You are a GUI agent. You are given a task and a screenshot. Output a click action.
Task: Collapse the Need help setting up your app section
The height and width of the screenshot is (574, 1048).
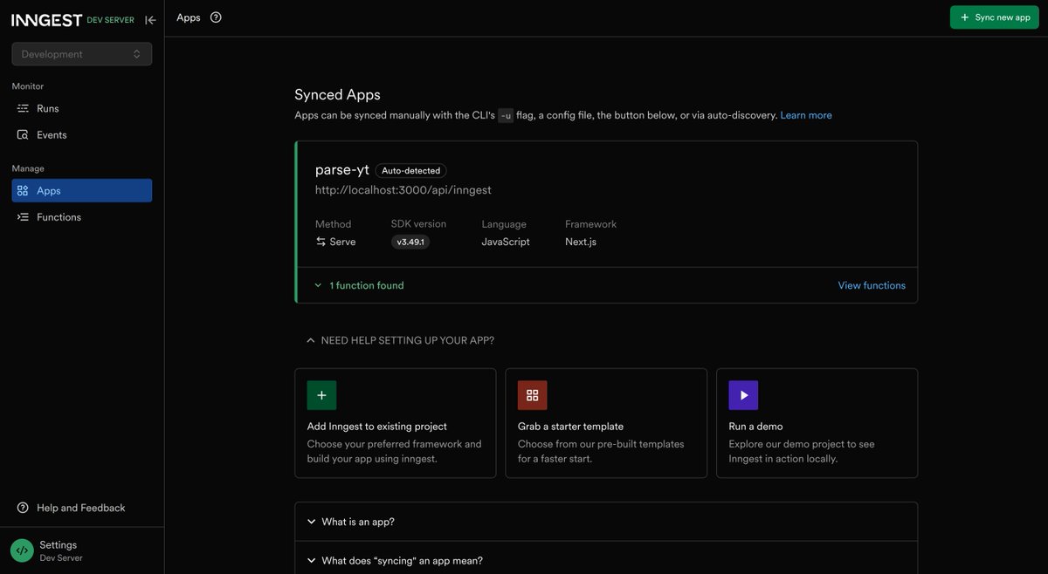pyautogui.click(x=400, y=340)
